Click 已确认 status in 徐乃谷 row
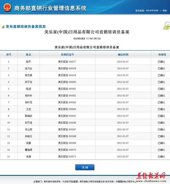The height and width of the screenshot is (184, 170). 161,68
